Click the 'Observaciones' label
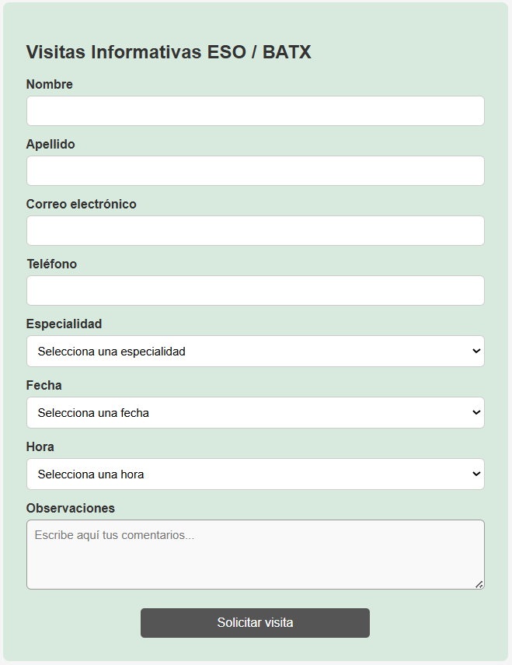This screenshot has width=512, height=665. (x=70, y=508)
